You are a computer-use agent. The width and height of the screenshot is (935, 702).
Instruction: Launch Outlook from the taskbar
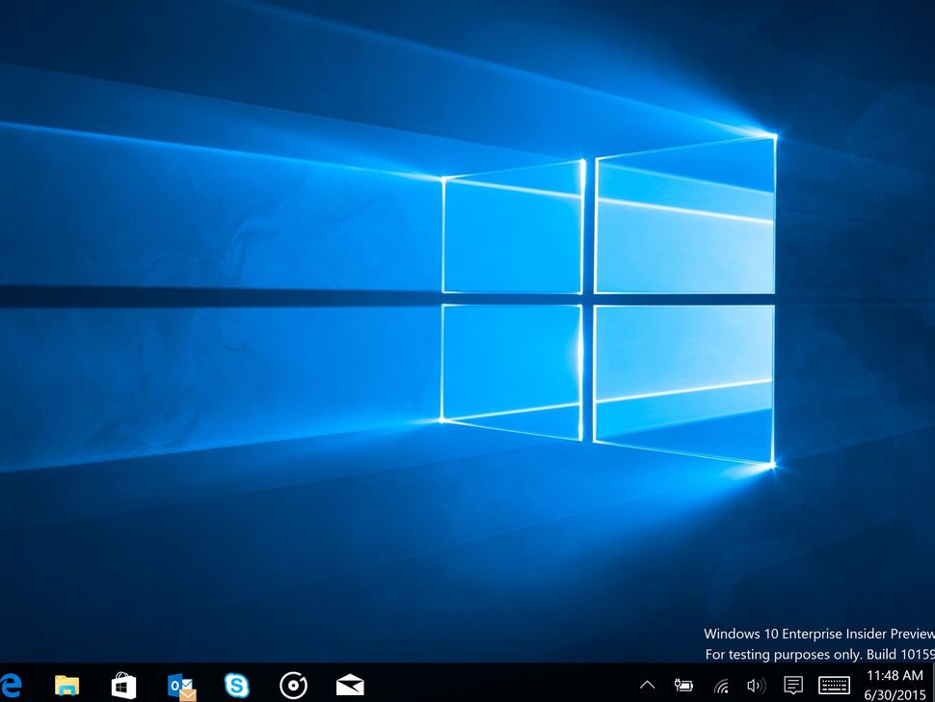click(179, 686)
